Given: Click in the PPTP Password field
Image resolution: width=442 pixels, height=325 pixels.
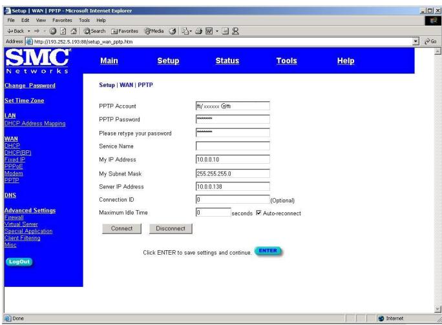Looking at the screenshot, I should click(233, 119).
